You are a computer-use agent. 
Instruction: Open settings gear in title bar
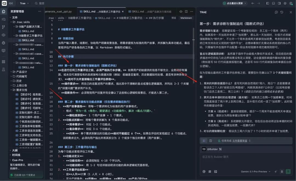click(x=285, y=3)
